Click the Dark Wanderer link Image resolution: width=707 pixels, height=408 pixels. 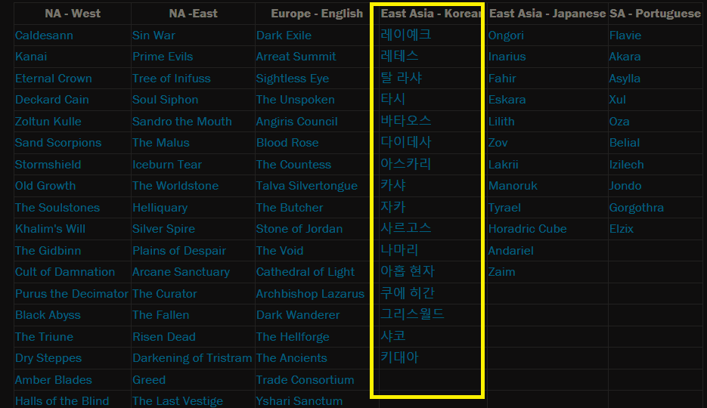pos(298,315)
